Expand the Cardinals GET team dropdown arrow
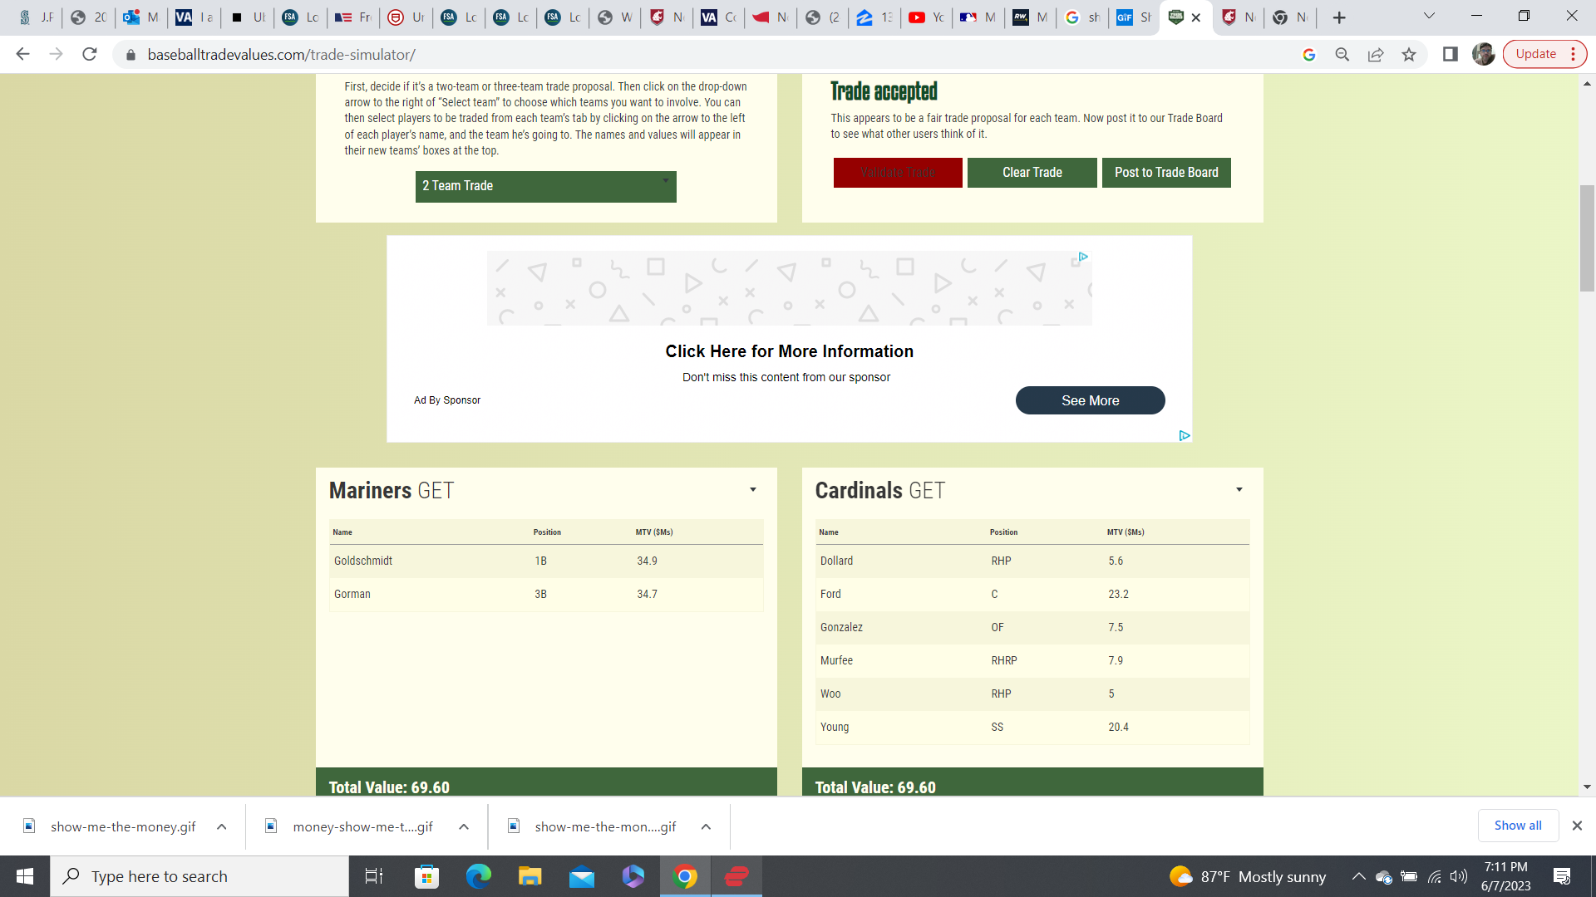Screen dimensions: 1596x897 point(1239,490)
